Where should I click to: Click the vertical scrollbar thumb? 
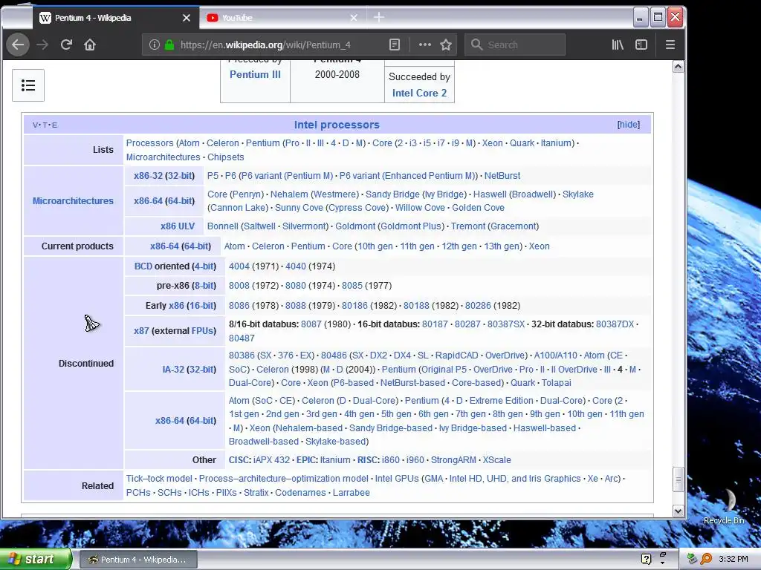(x=678, y=480)
